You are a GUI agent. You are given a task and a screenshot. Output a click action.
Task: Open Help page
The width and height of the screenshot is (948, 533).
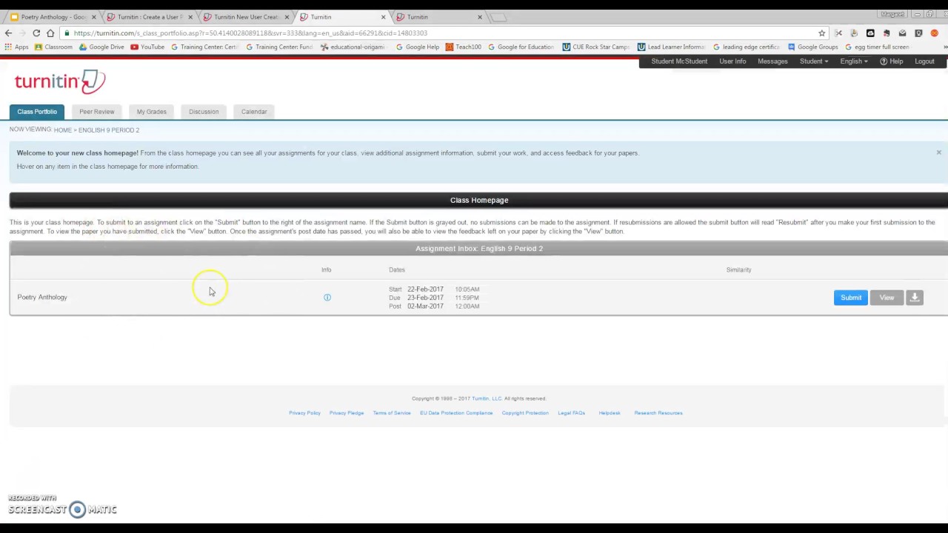coord(891,61)
